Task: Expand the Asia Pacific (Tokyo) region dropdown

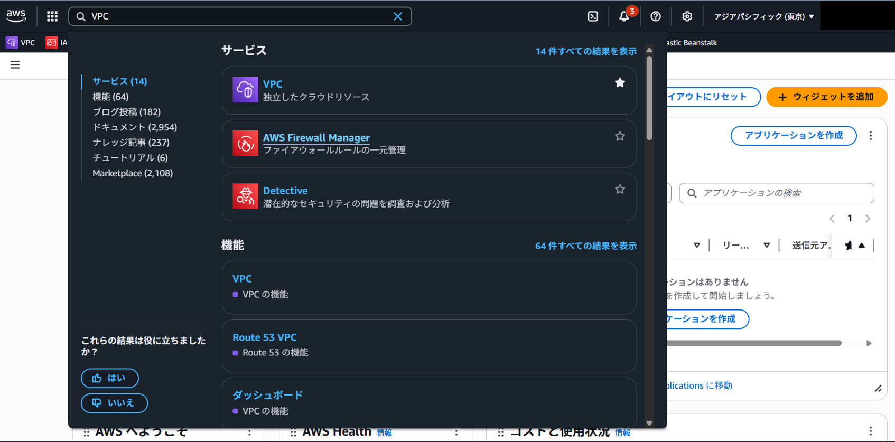Action: (763, 16)
